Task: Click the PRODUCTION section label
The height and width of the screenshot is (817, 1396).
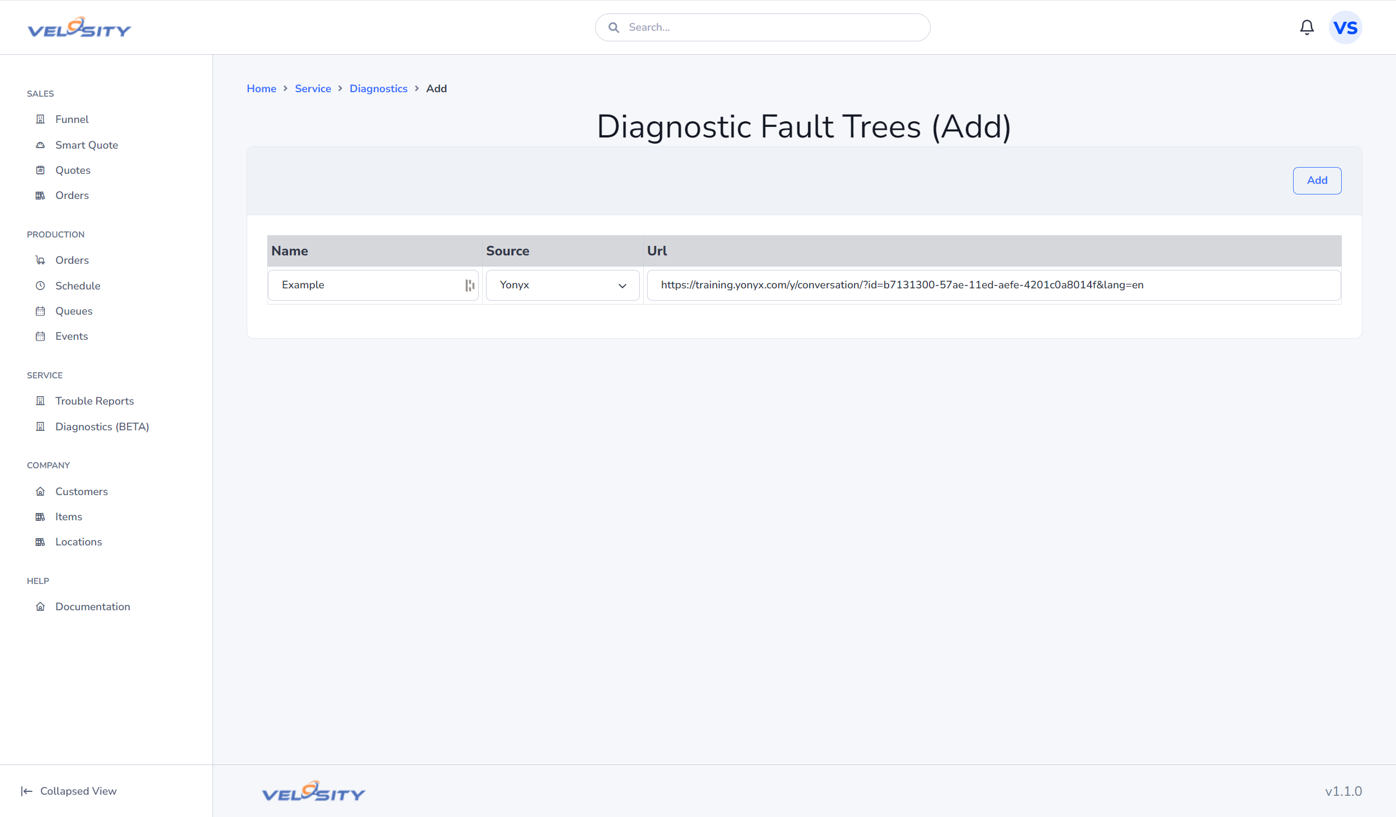Action: 55,234
